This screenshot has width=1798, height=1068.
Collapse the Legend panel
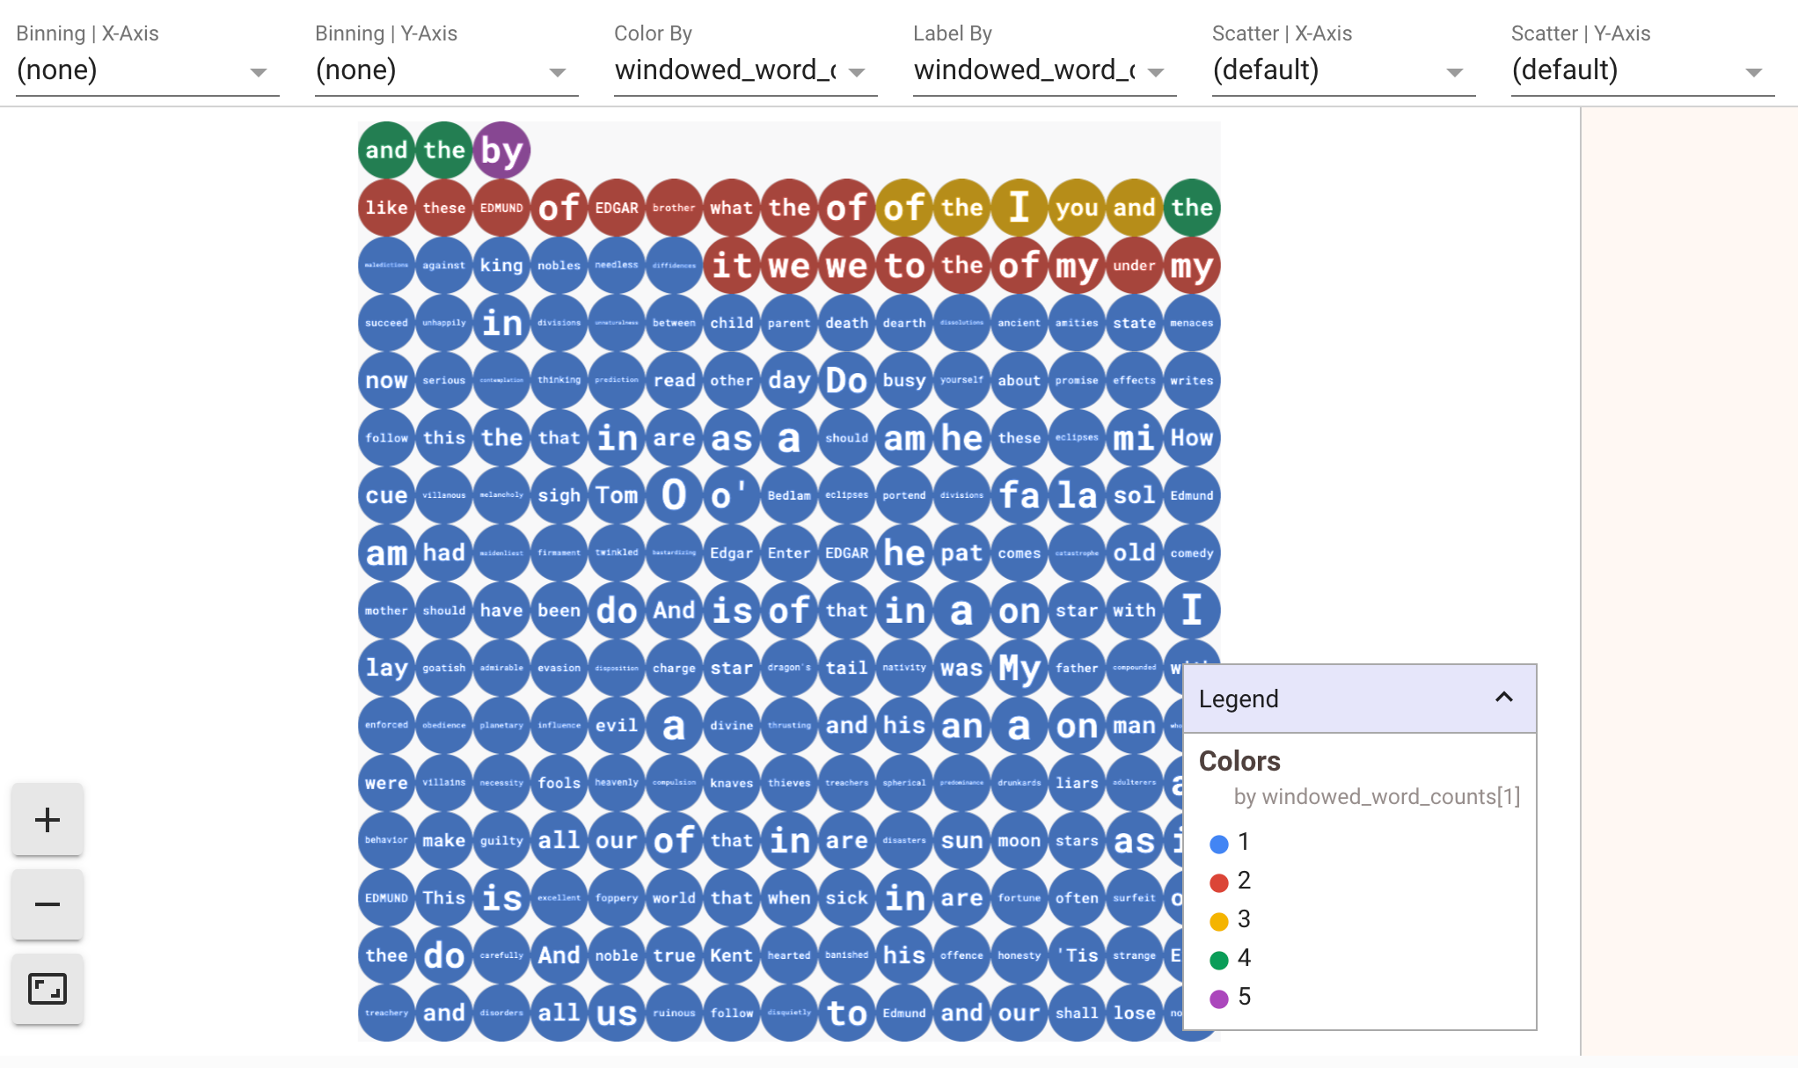click(x=1503, y=697)
